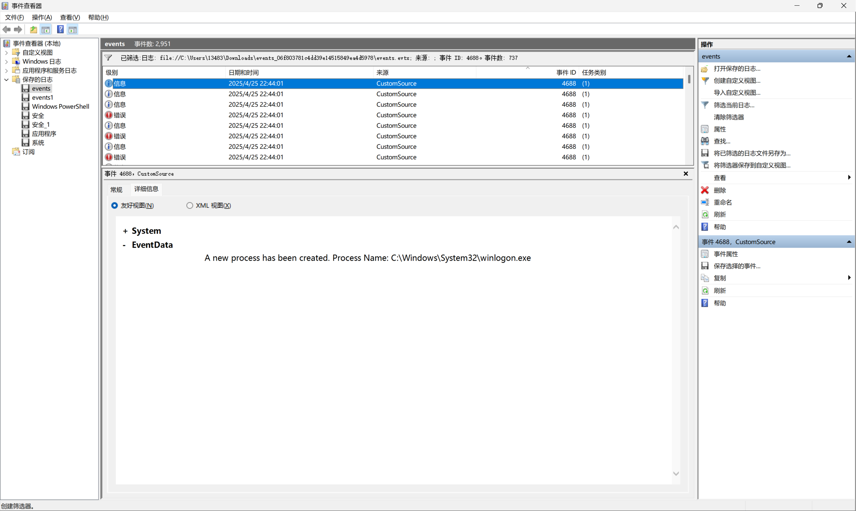Select Windows PowerShell saved log
Screen dimensions: 856x511
point(60,106)
